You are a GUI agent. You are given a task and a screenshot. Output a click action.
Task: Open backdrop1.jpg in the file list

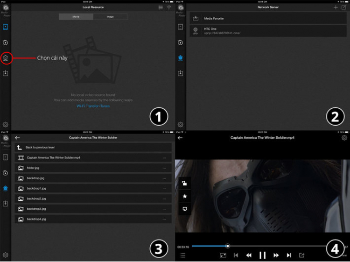[x=93, y=189]
